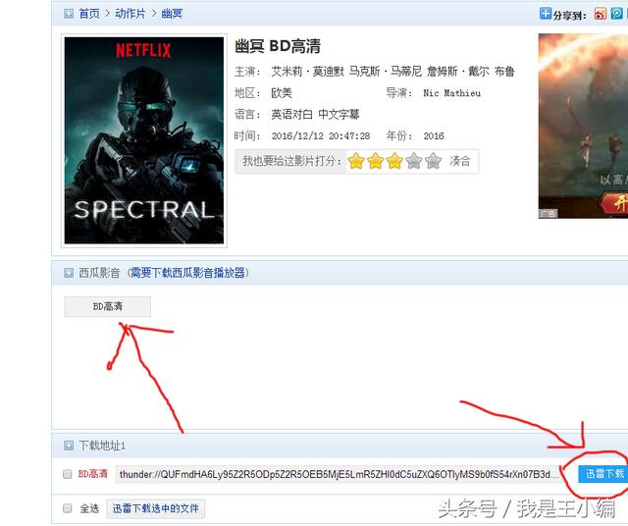
Task: Open 首页 breadcrumb link
Action: tap(89, 14)
